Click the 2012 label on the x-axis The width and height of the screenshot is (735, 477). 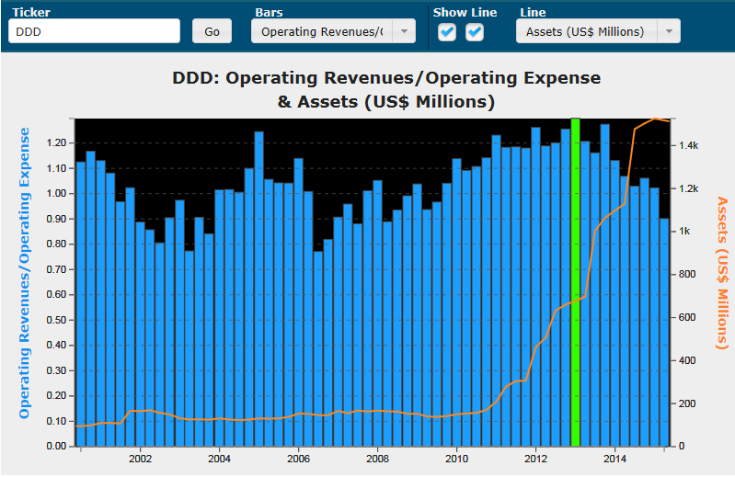pos(535,459)
